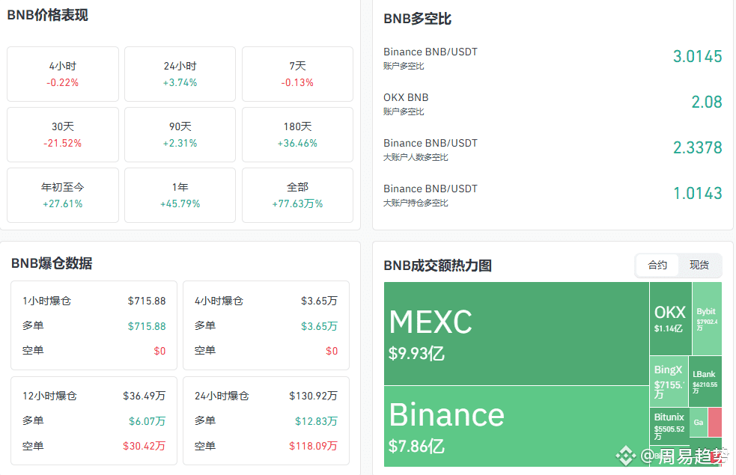This screenshot has width=736, height=475.
Task: Select the LBank heatmap tile
Action: [x=705, y=381]
